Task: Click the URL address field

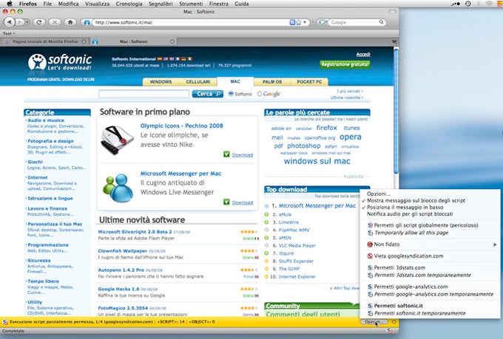Action: pyautogui.click(x=191, y=22)
